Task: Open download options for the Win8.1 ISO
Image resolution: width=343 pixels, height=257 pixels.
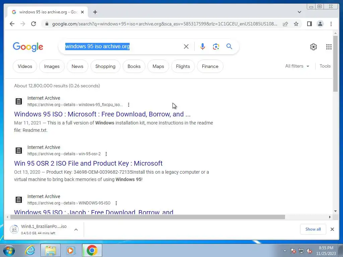Action: pos(76,230)
